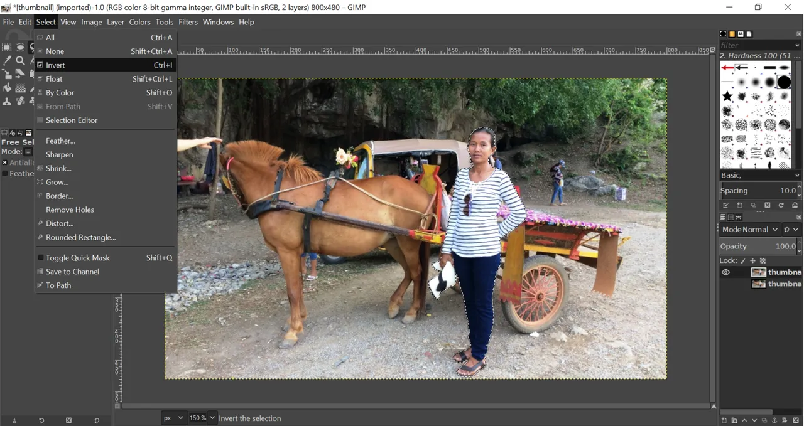Adjust the Spacing stepper arrows
The image size is (804, 426).
800,191
